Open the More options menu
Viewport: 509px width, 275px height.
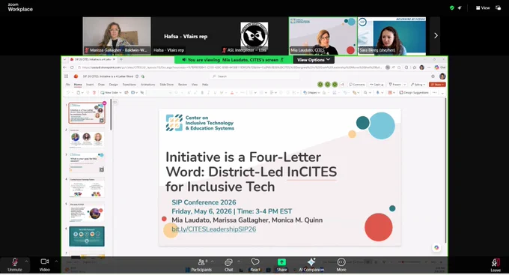(x=341, y=265)
